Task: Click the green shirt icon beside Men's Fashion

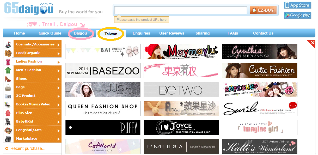Action: pyautogui.click(x=8, y=70)
